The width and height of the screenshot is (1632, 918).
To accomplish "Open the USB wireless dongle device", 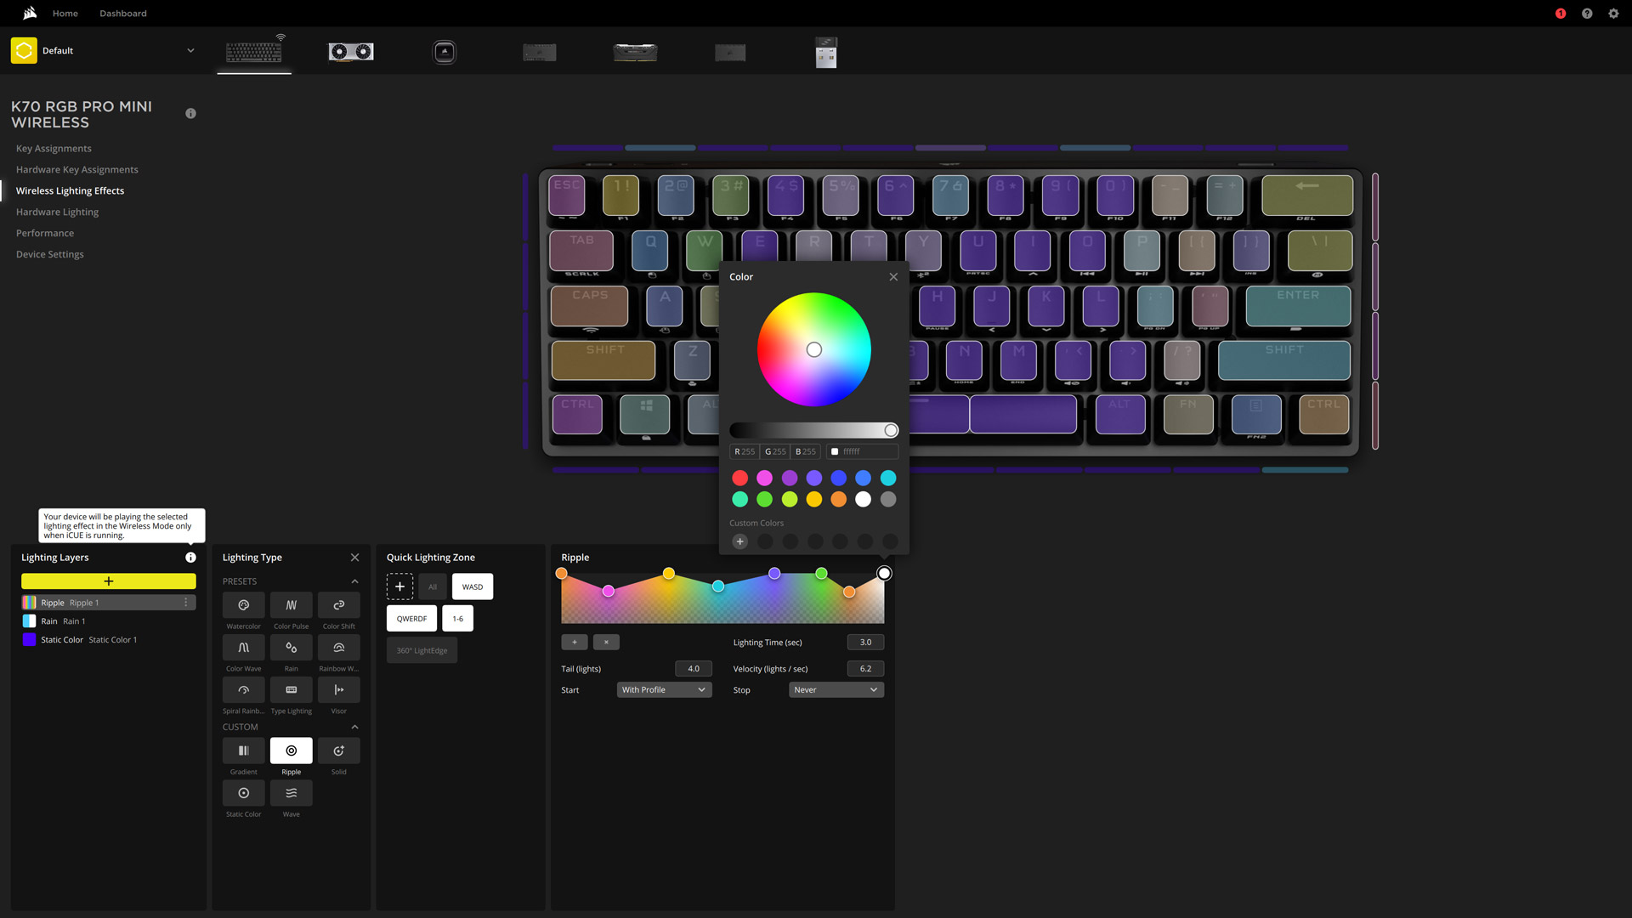I will click(826, 52).
